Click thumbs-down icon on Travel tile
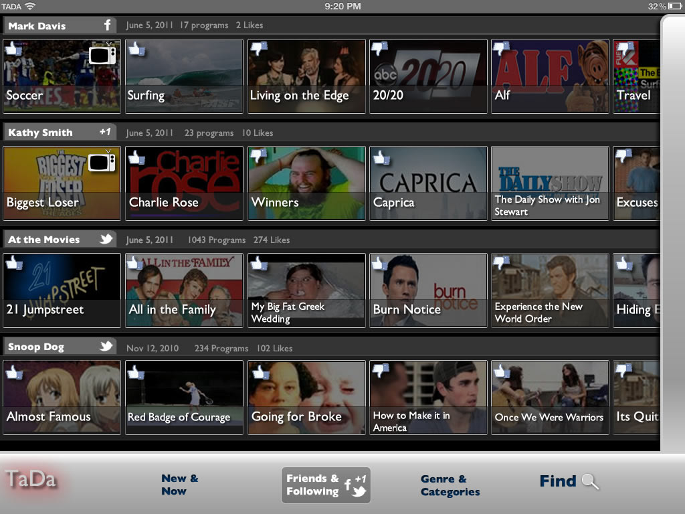Viewport: 685px width, 514px height. point(625,48)
